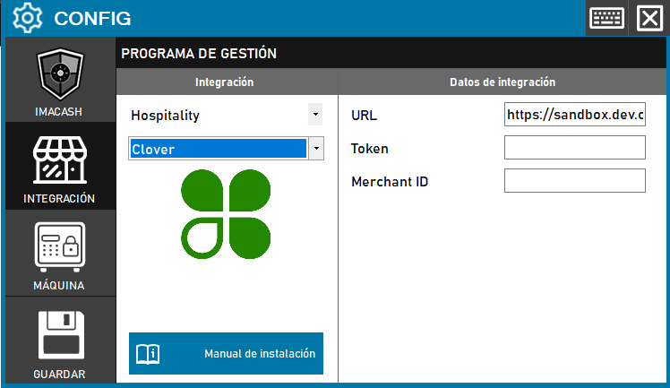This screenshot has width=670, height=388.
Task: Select the highlighted Clover combo box text
Action: [217, 149]
